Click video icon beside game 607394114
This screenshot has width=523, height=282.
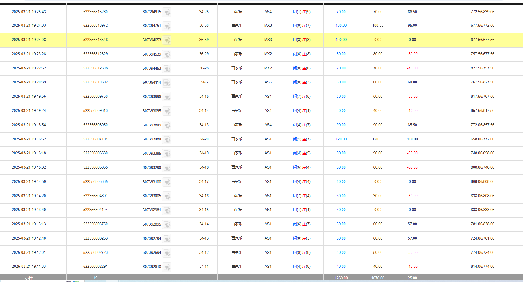pyautogui.click(x=167, y=83)
